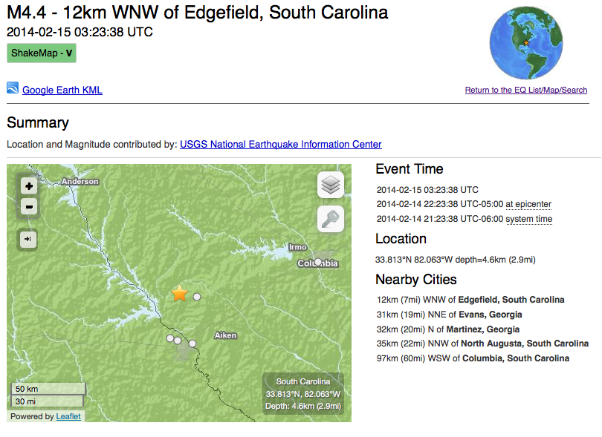Open USGS National Earthquake Information Center link

[x=281, y=145]
